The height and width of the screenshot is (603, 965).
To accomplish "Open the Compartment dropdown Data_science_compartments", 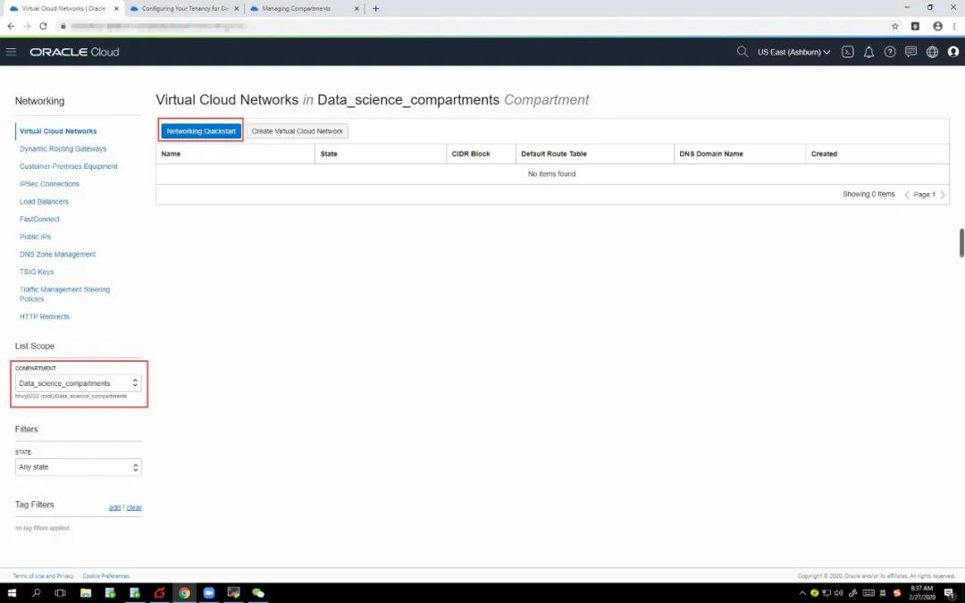I will pos(78,382).
